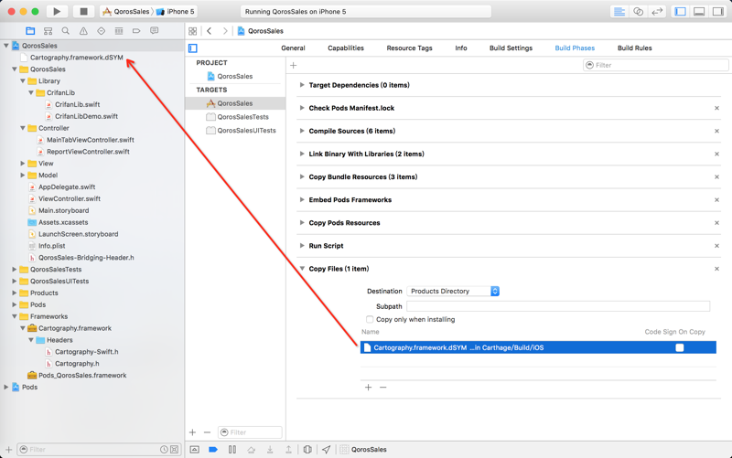Open the Resource Tags tab
The width and height of the screenshot is (732, 458).
(409, 48)
